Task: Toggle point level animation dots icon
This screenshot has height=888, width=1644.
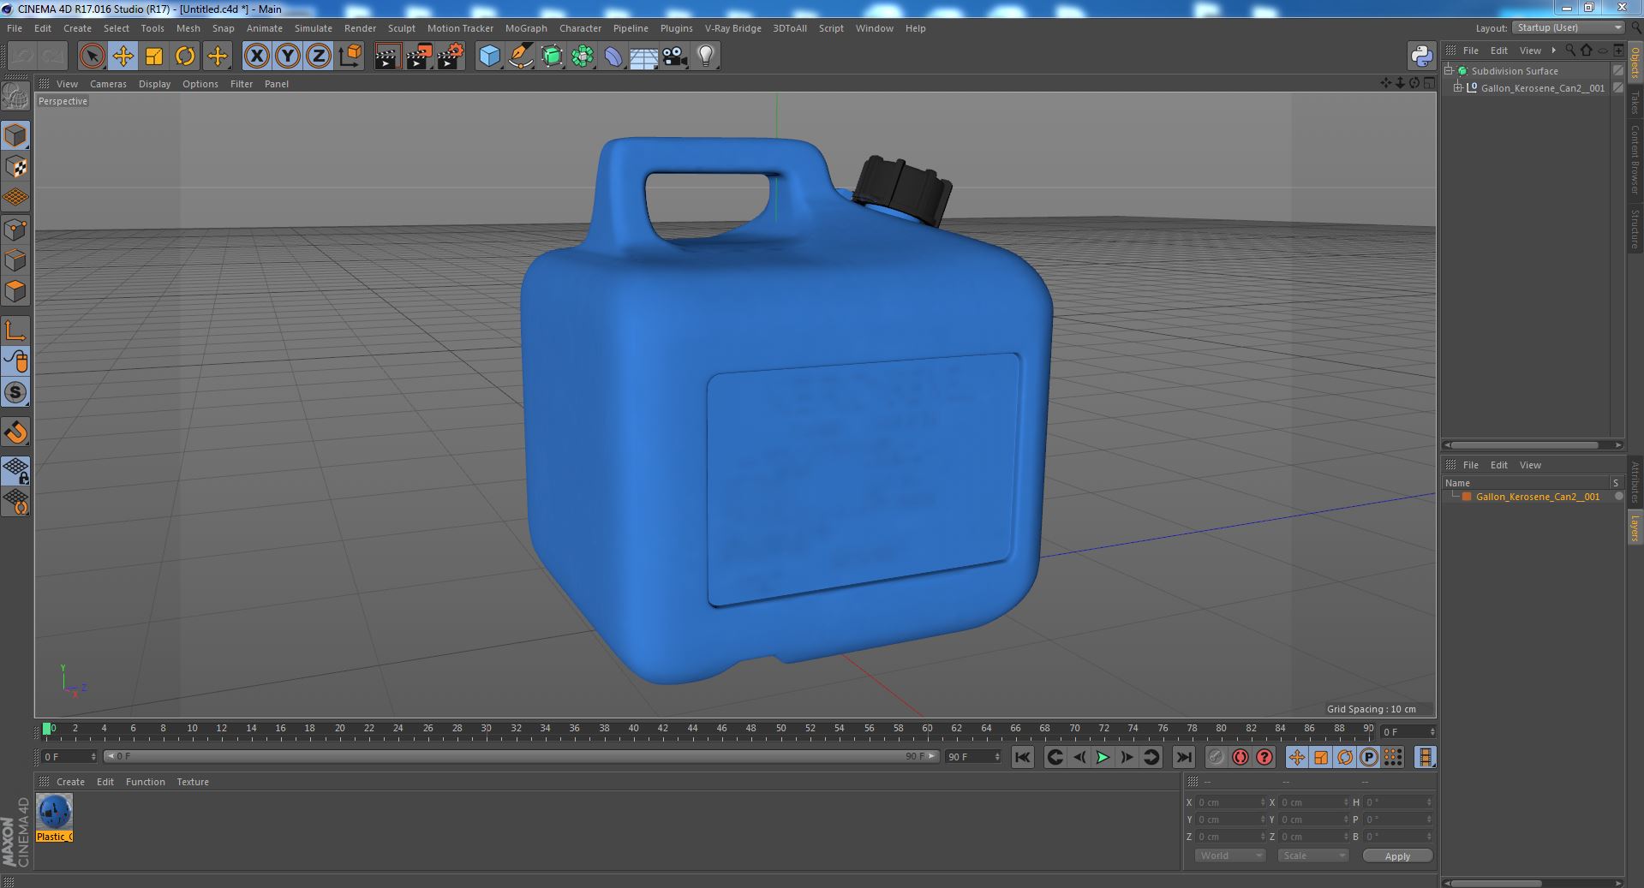Action: coord(1393,757)
